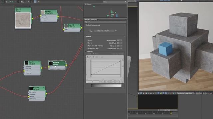
Task: Click the Radius socket on Map #47
Action: pyautogui.click(x=24, y=71)
